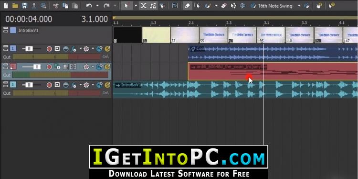Select the IntroBaiV1 video track name

pyautogui.click(x=28, y=30)
